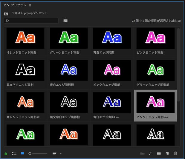Create a new bin
This screenshot has height=159, width=185.
159,153
